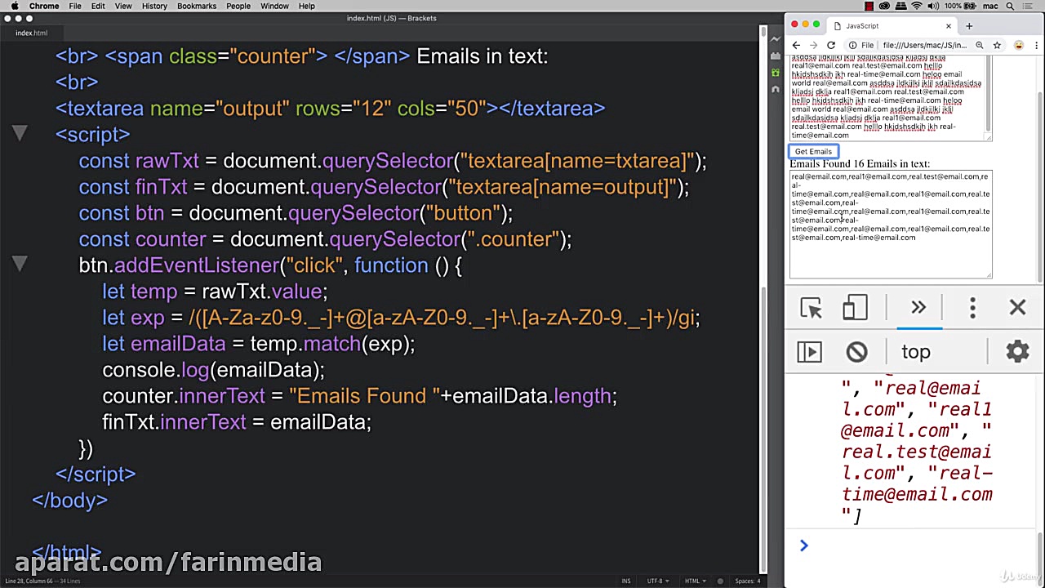Click the zoom magnifier icon in address bar
The width and height of the screenshot is (1045, 588).
tap(980, 45)
